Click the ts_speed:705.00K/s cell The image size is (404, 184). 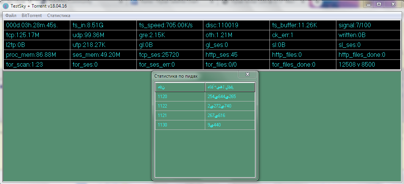(170, 25)
